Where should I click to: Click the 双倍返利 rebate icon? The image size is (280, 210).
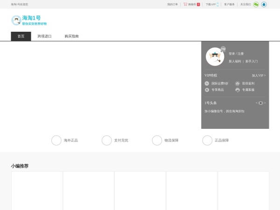tap(238, 84)
